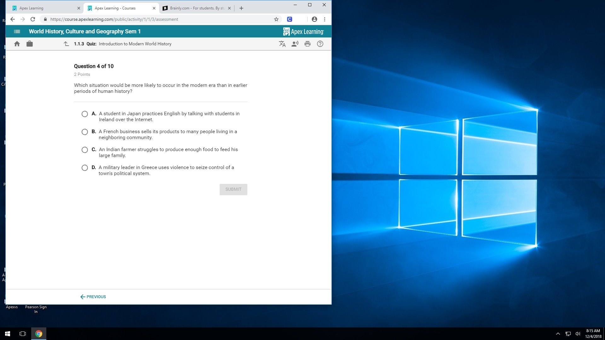This screenshot has height=340, width=605.
Task: Go to PREVIOUS question link
Action: pos(93,297)
